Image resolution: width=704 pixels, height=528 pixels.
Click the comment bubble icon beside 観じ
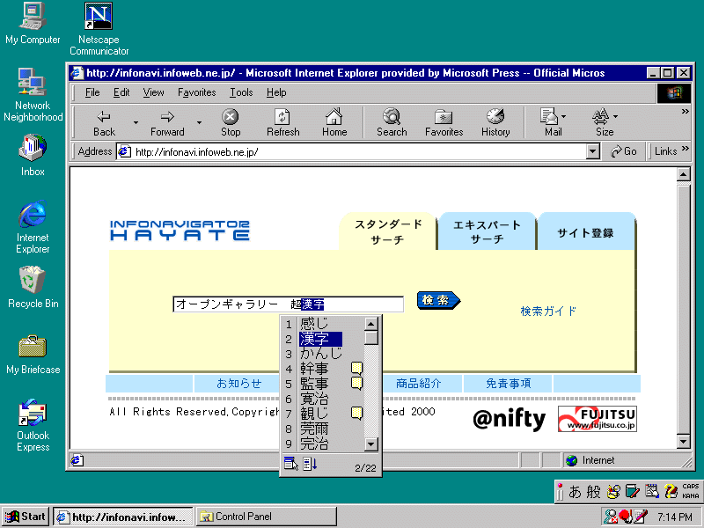point(357,413)
